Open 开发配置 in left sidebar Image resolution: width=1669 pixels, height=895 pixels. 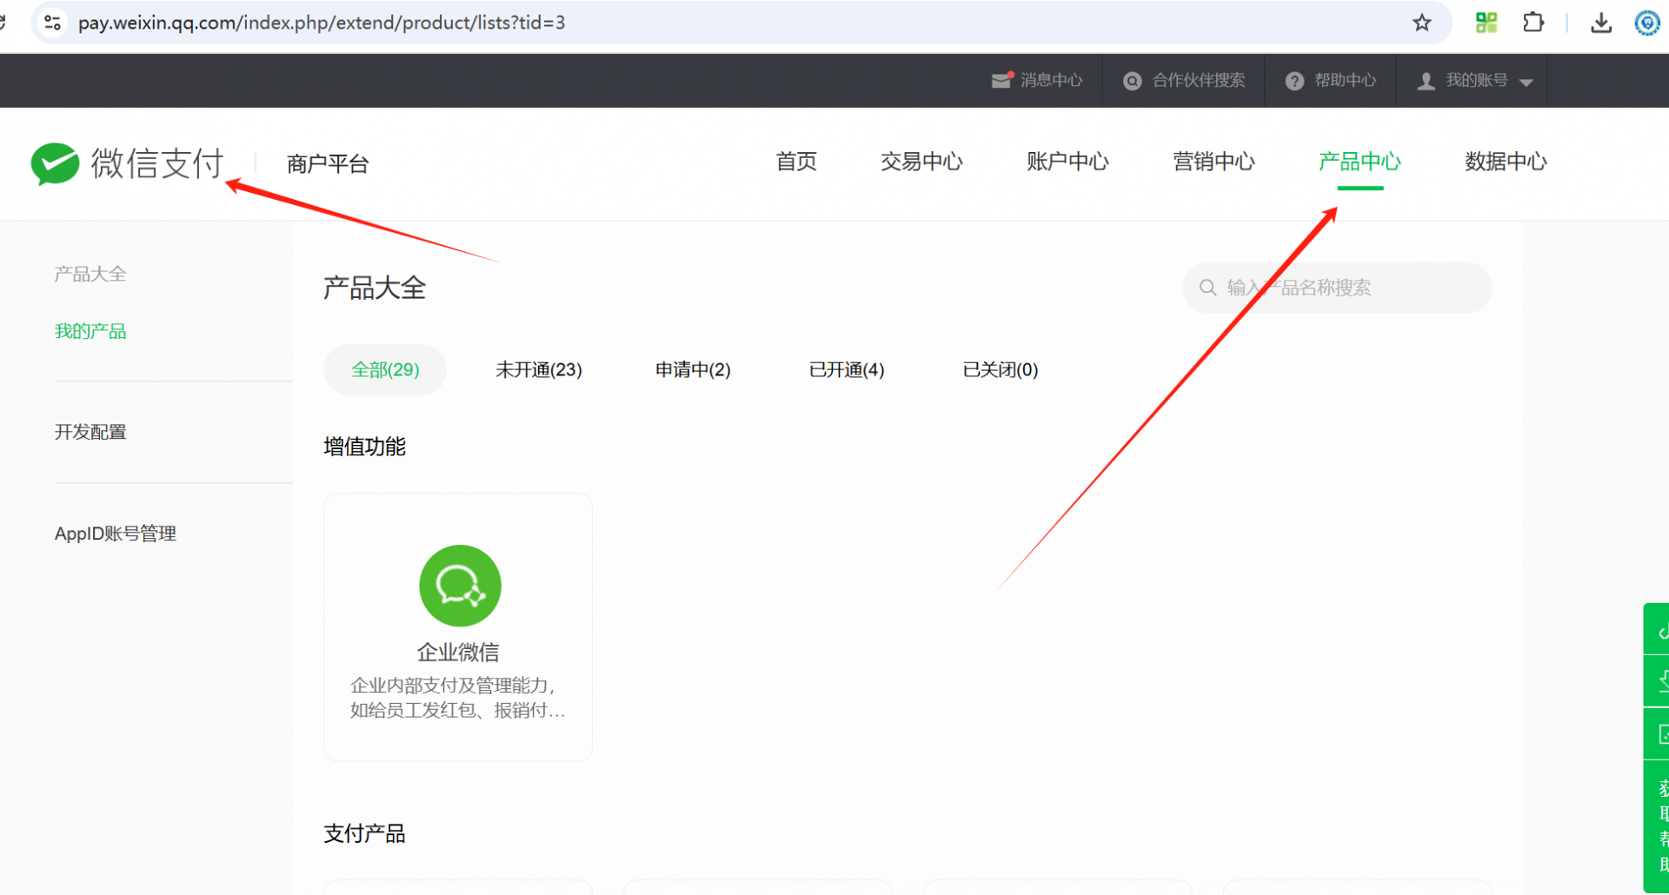coord(90,432)
